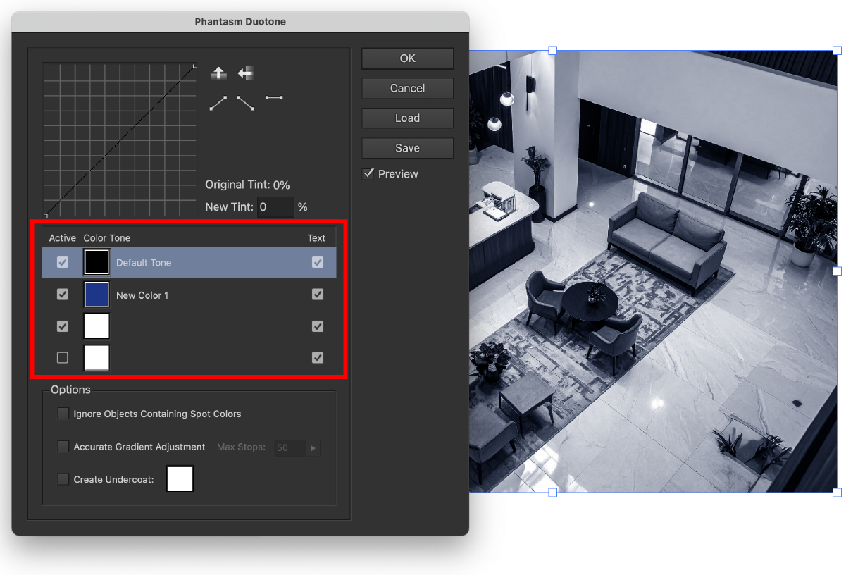Click OK to confirm duotone
The image size is (846, 575).
point(407,58)
